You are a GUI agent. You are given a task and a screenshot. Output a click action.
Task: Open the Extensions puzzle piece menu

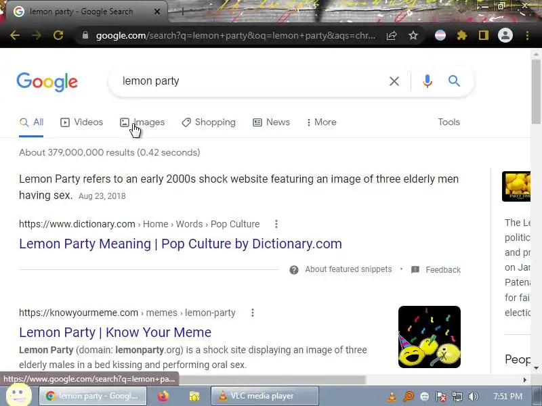click(462, 35)
